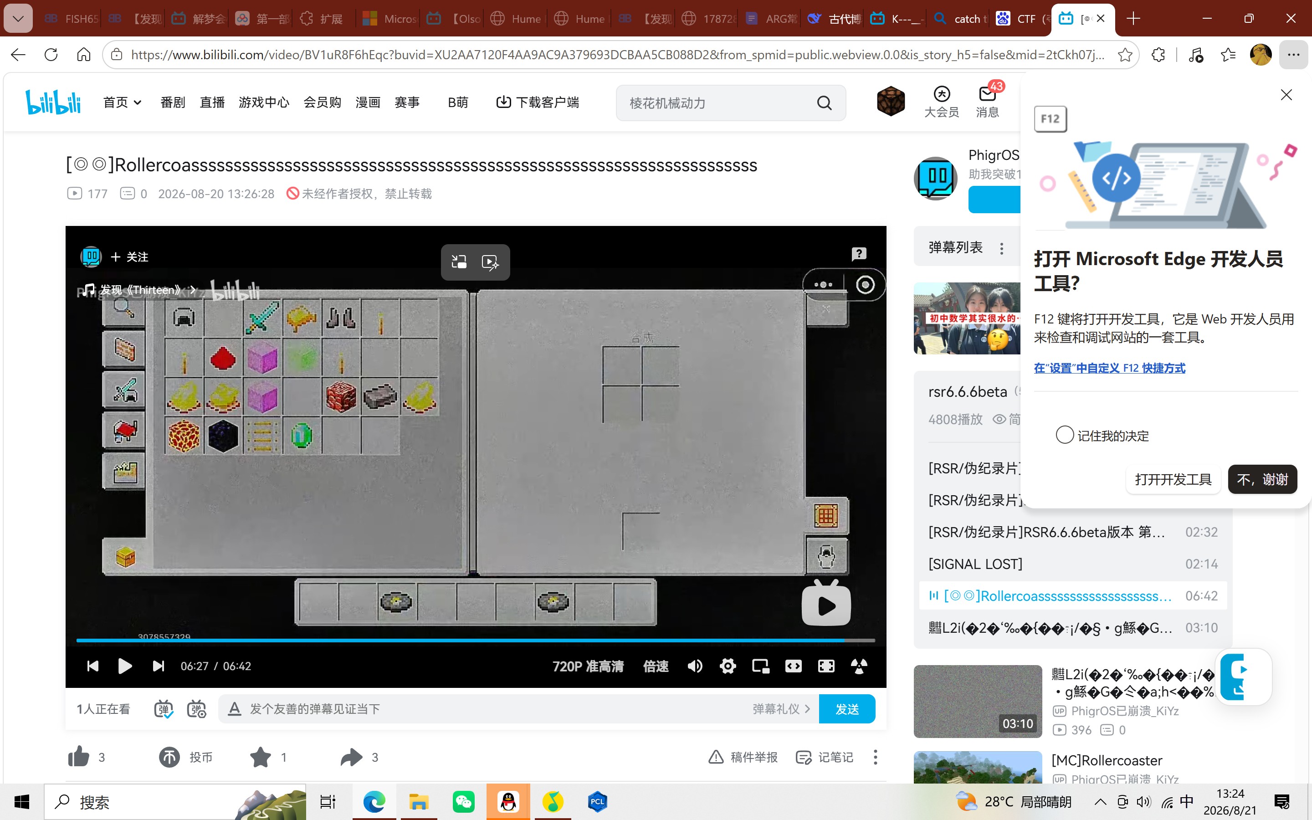
Task: Open the 720P 准高清 quality selector
Action: 588,666
